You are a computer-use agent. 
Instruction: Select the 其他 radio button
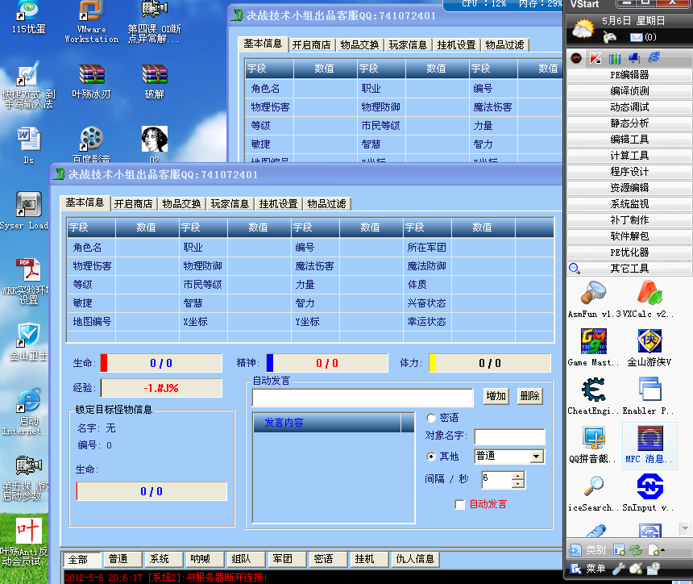[431, 456]
